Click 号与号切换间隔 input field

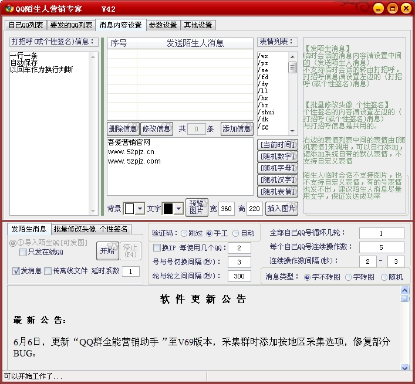tap(239, 262)
